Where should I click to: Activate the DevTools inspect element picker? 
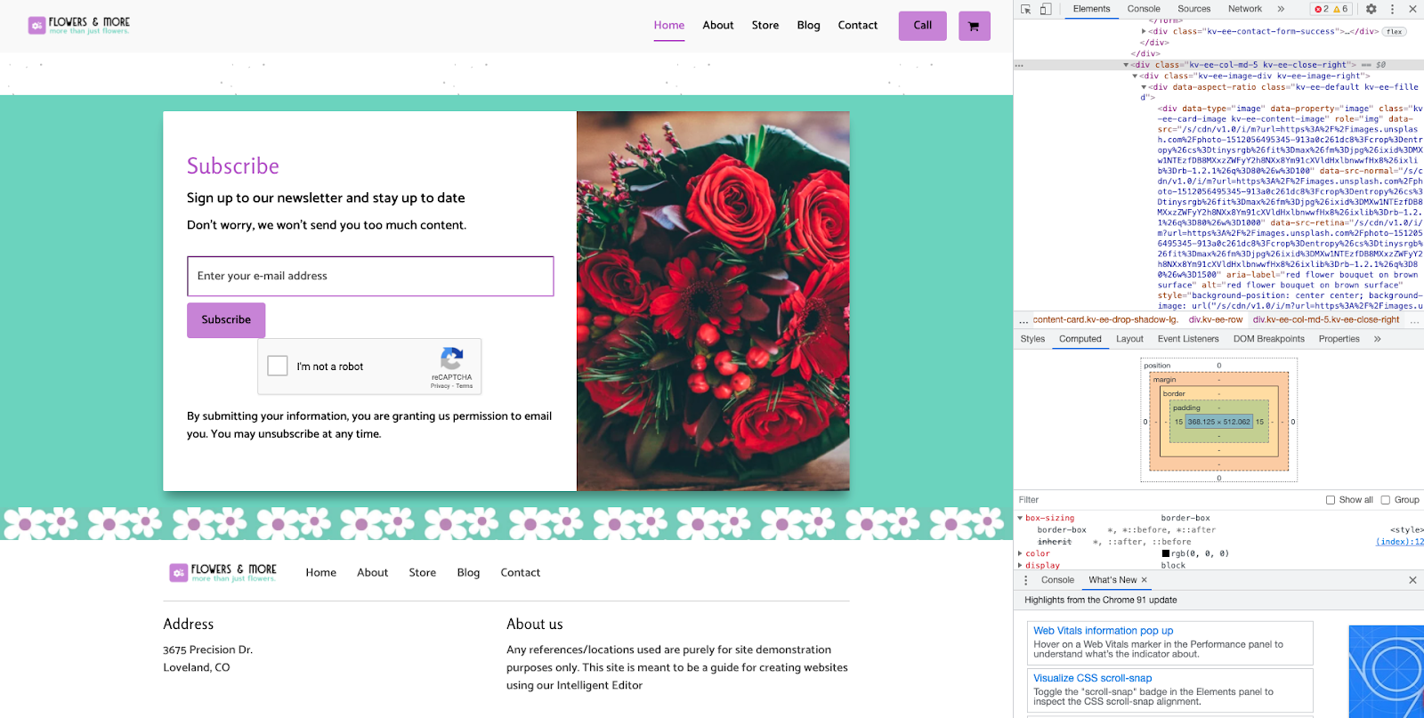pyautogui.click(x=1025, y=9)
